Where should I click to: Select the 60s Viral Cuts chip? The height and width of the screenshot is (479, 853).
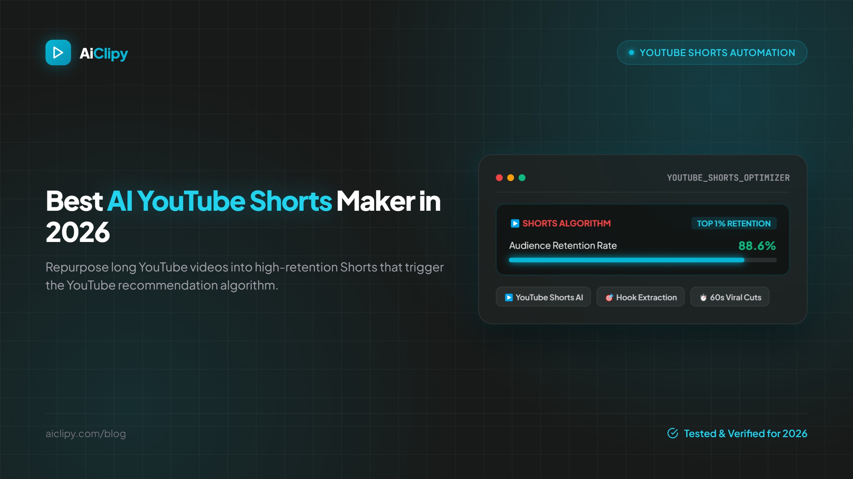pos(730,297)
